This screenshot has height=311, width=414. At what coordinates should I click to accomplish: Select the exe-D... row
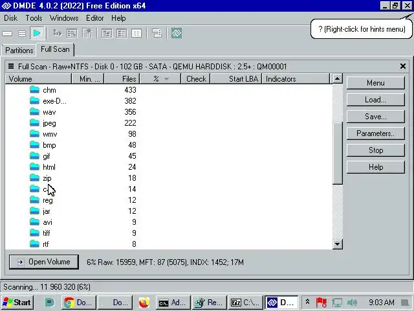click(x=168, y=101)
